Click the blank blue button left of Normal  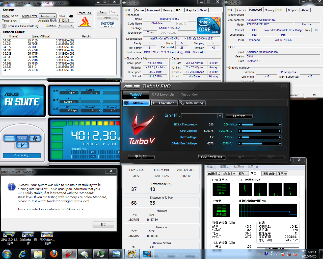tap(10, 138)
